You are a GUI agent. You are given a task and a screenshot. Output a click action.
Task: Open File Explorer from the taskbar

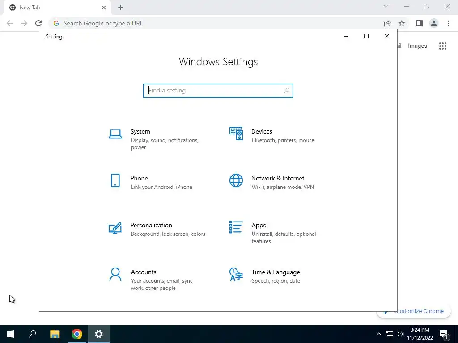click(x=55, y=334)
